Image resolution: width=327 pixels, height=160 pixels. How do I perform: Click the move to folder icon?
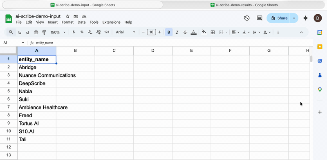pyautogui.click(x=76, y=16)
